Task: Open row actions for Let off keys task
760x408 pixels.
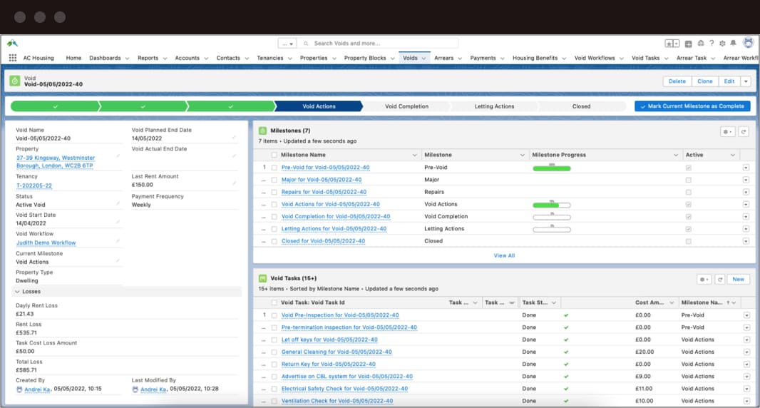Action: (746, 340)
